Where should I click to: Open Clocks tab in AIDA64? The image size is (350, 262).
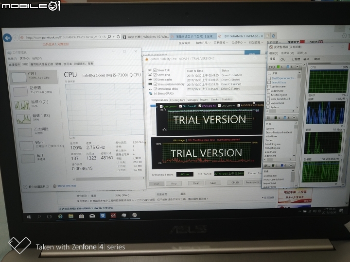214,99
